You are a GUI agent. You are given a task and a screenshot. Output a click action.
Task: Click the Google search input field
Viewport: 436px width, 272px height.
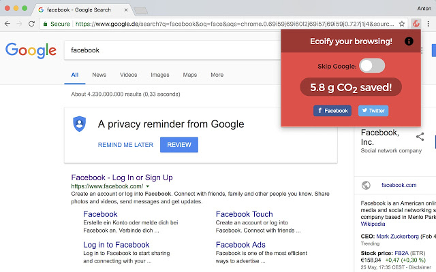(172, 50)
